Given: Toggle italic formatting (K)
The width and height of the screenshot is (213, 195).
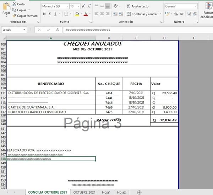Looking at the screenshot, I should click(x=50, y=14).
